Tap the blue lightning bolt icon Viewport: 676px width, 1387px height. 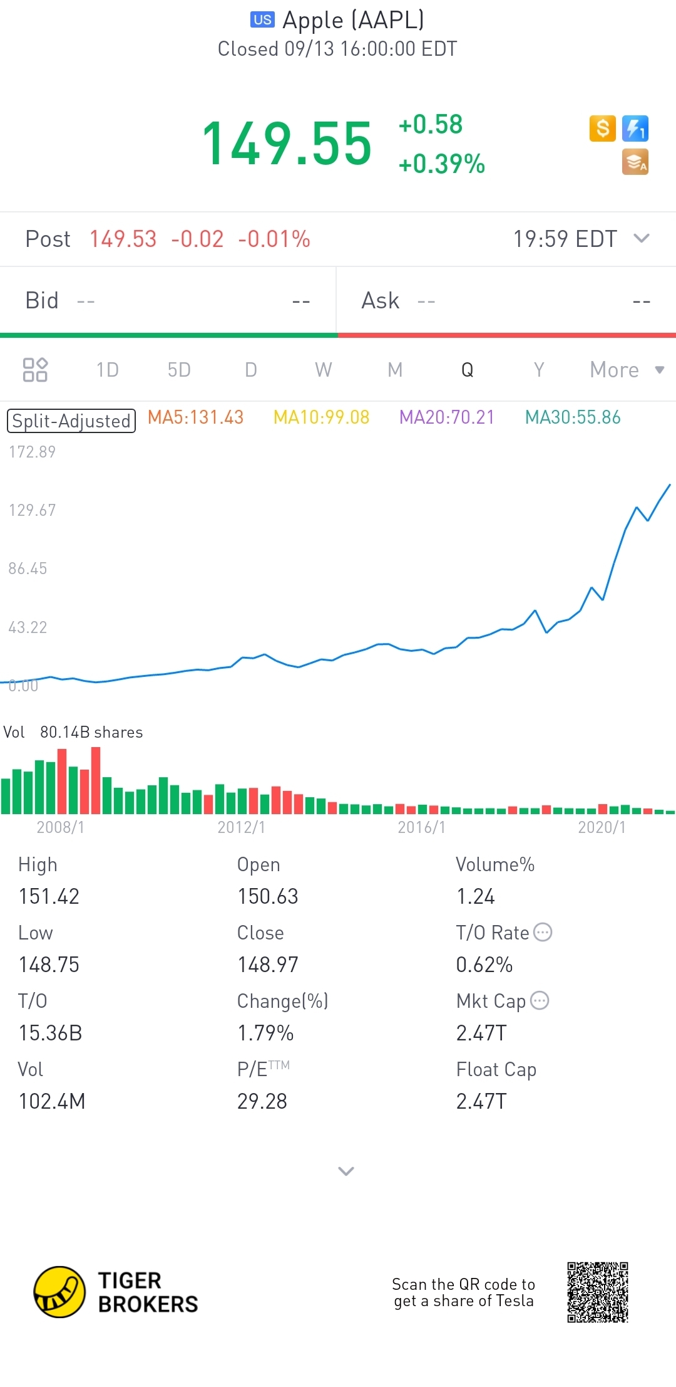click(x=635, y=128)
